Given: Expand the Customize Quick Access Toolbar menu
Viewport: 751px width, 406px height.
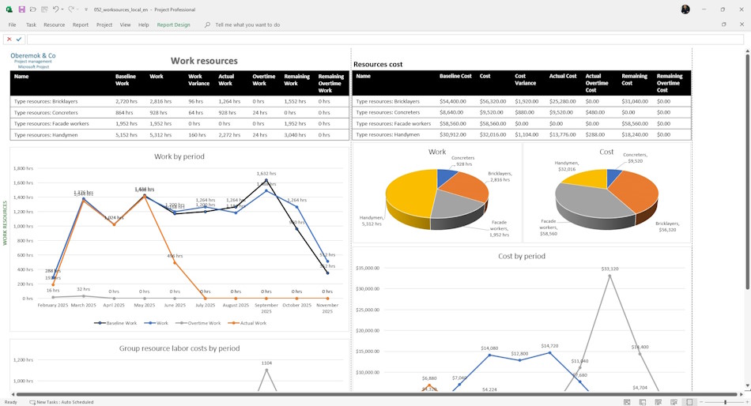Looking at the screenshot, I should (86, 9).
